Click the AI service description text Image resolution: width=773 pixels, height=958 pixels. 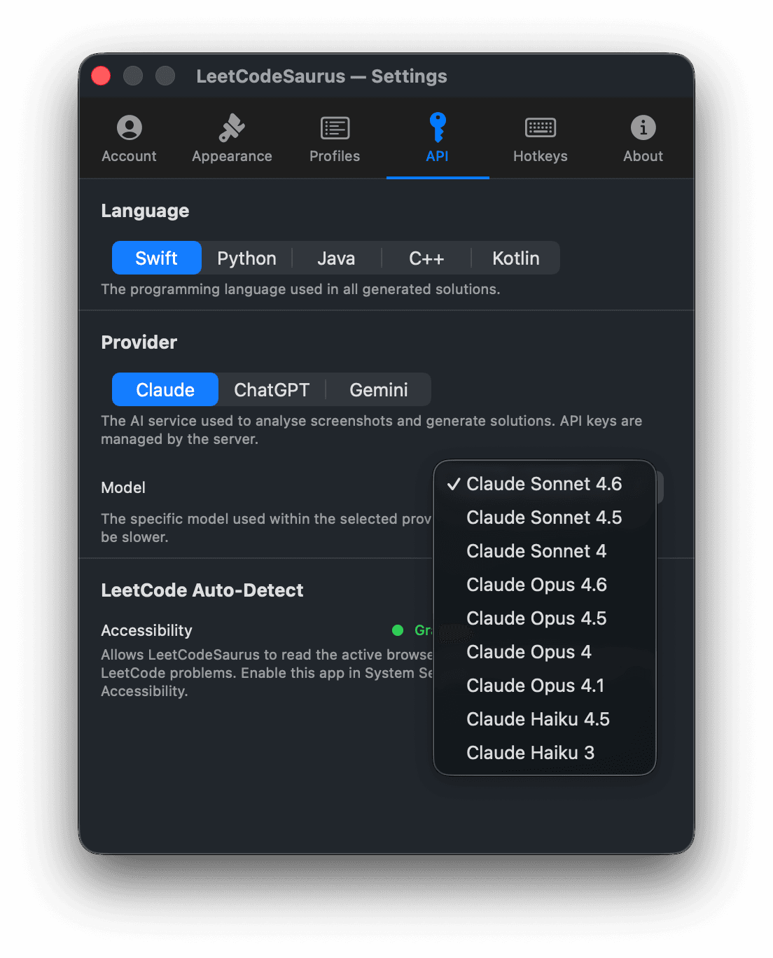click(372, 430)
